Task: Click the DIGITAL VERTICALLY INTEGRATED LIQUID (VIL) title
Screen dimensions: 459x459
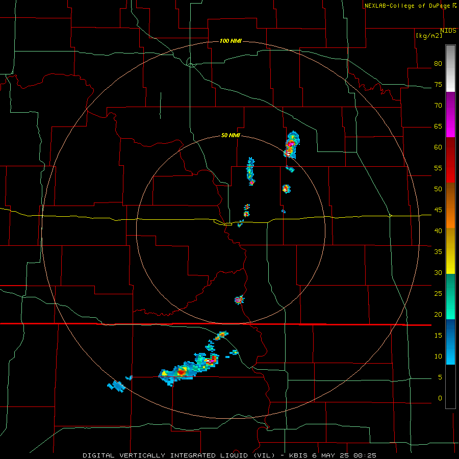Action: coord(179,455)
